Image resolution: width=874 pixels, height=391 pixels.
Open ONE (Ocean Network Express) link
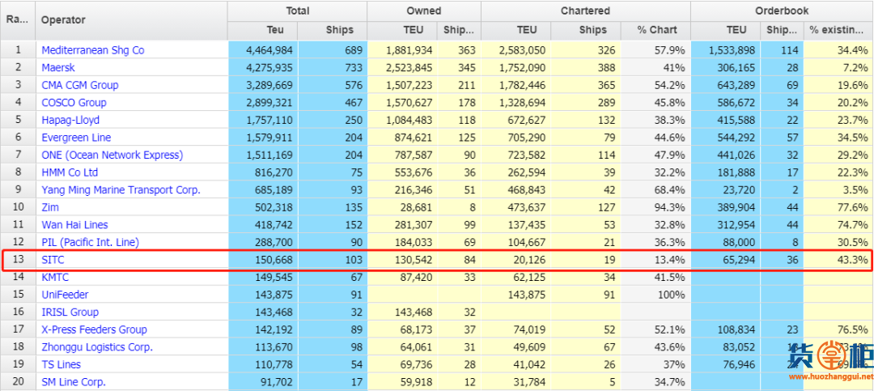tap(112, 155)
